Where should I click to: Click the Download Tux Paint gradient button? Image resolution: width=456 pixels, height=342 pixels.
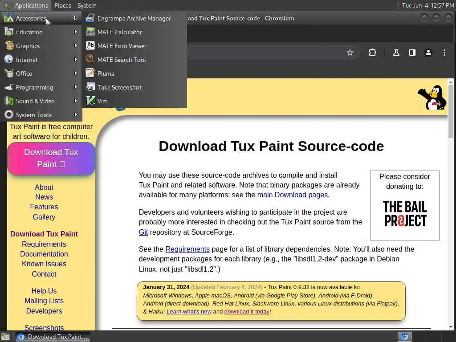(x=51, y=159)
